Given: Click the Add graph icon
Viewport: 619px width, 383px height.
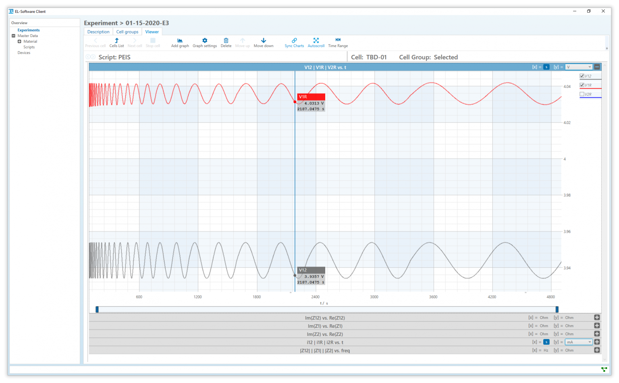Looking at the screenshot, I should [x=180, y=41].
